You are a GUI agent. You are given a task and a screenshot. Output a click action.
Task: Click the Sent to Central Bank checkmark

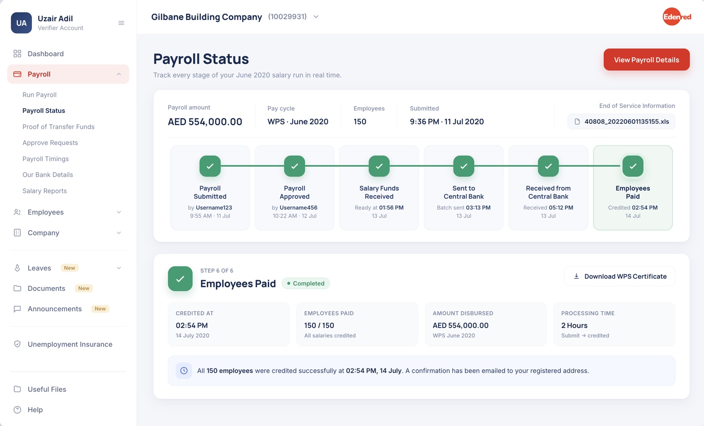click(x=464, y=166)
